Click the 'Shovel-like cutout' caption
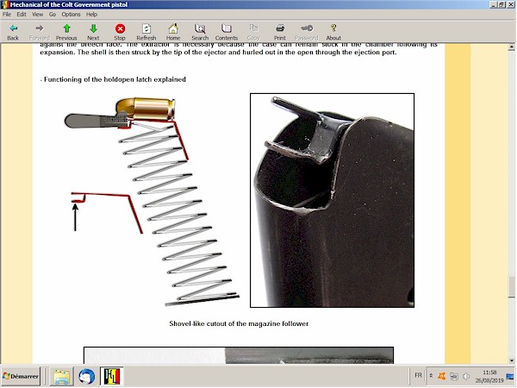517x388 pixels. [x=239, y=323]
